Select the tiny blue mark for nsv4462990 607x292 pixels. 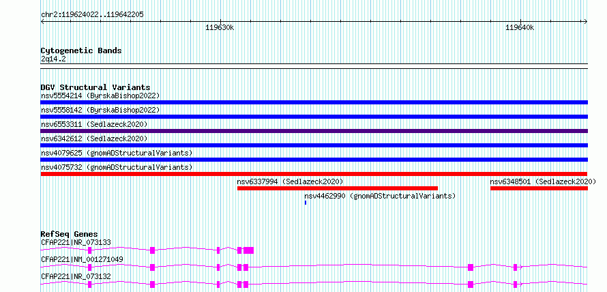point(306,203)
